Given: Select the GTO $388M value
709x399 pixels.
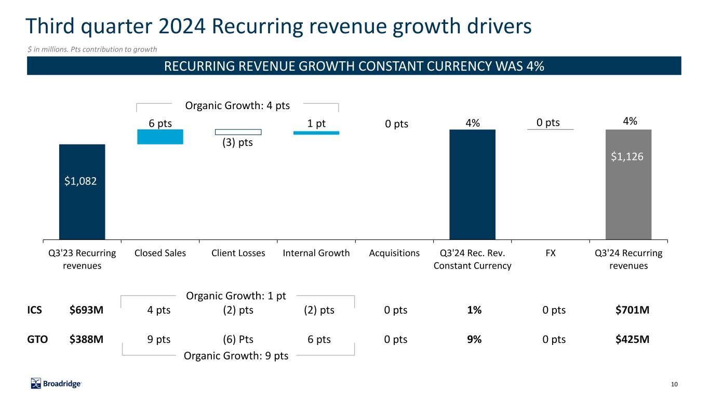Looking at the screenshot, I should (x=86, y=340).
